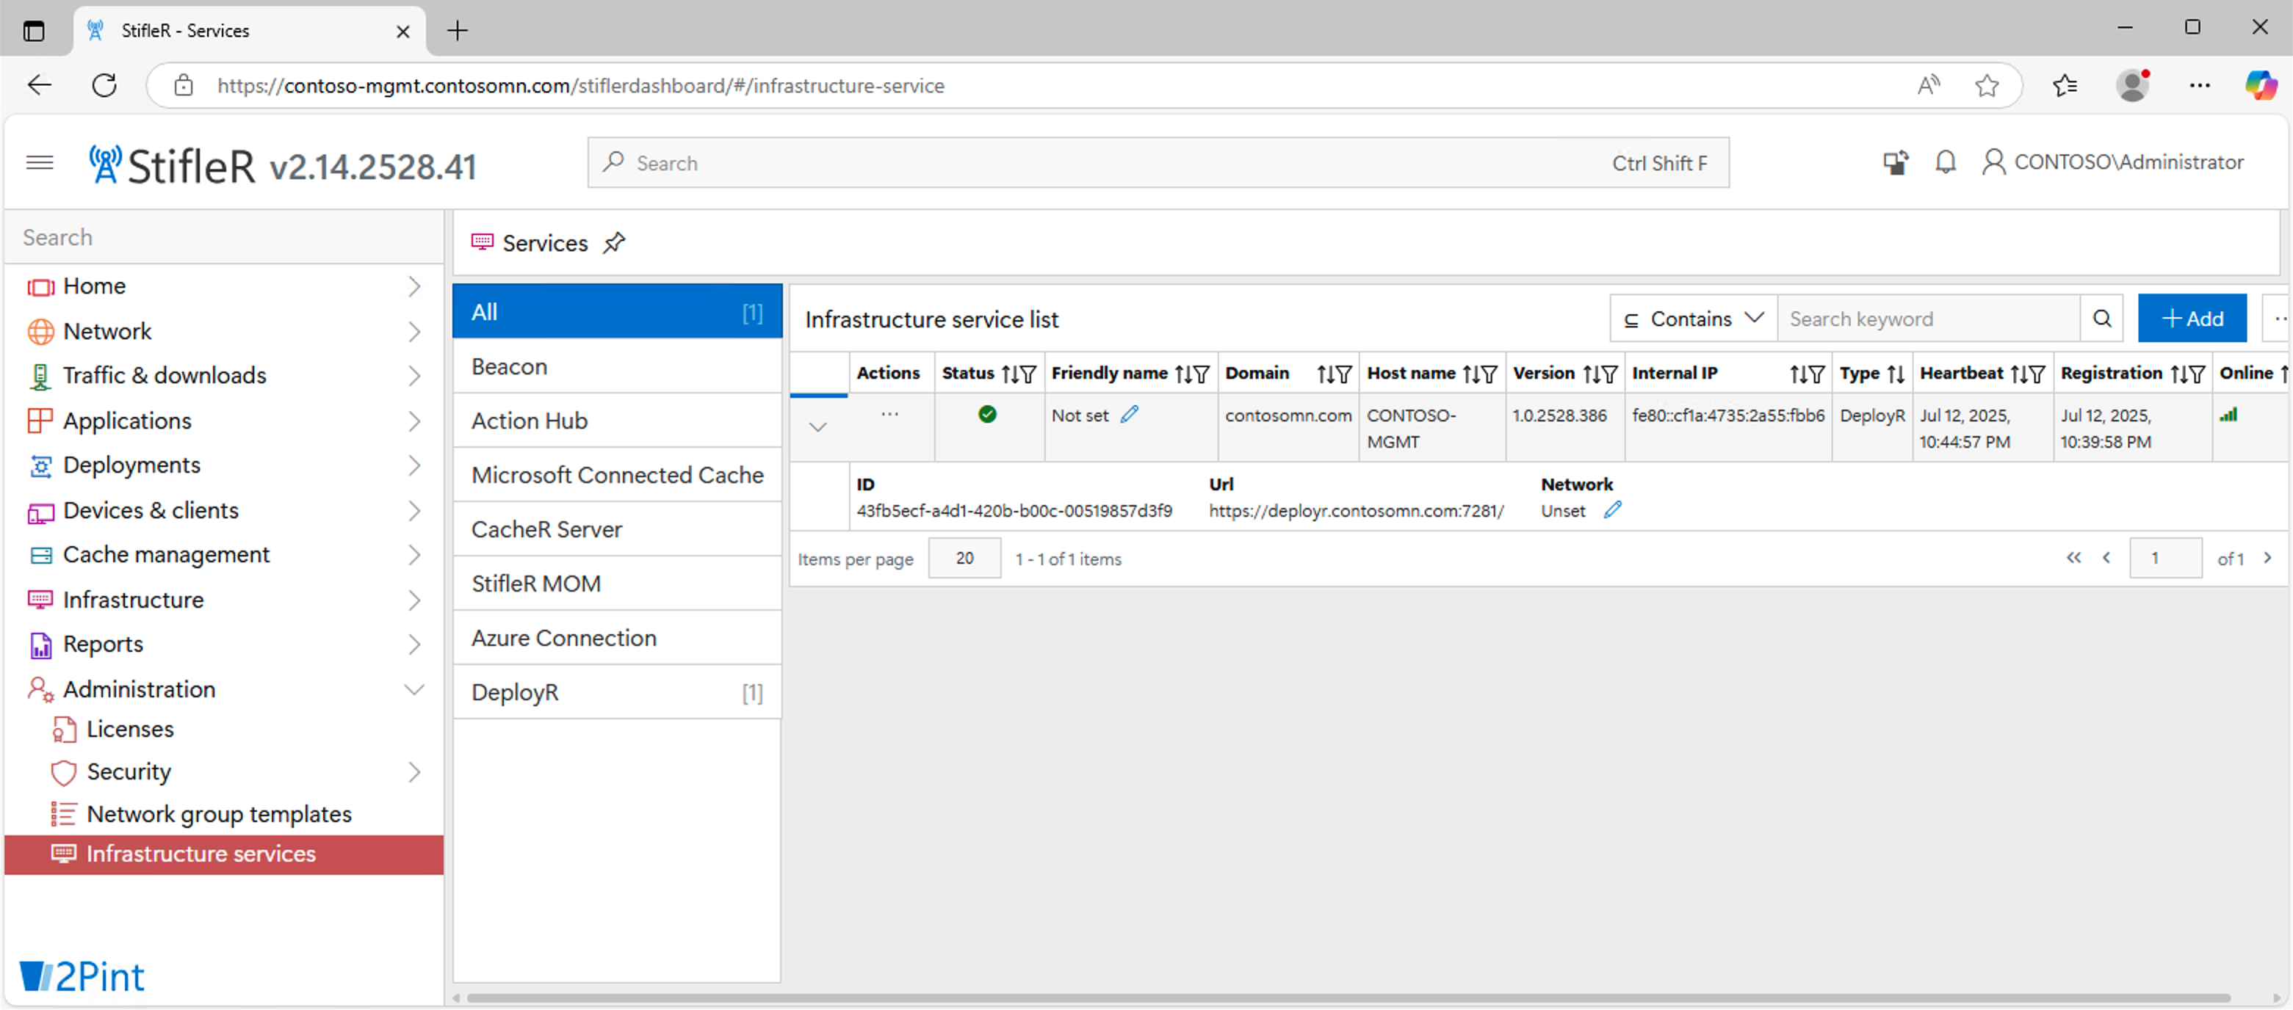The height and width of the screenshot is (1010, 2293).
Task: Edit Friendly name with the pencil icon
Action: (1130, 415)
